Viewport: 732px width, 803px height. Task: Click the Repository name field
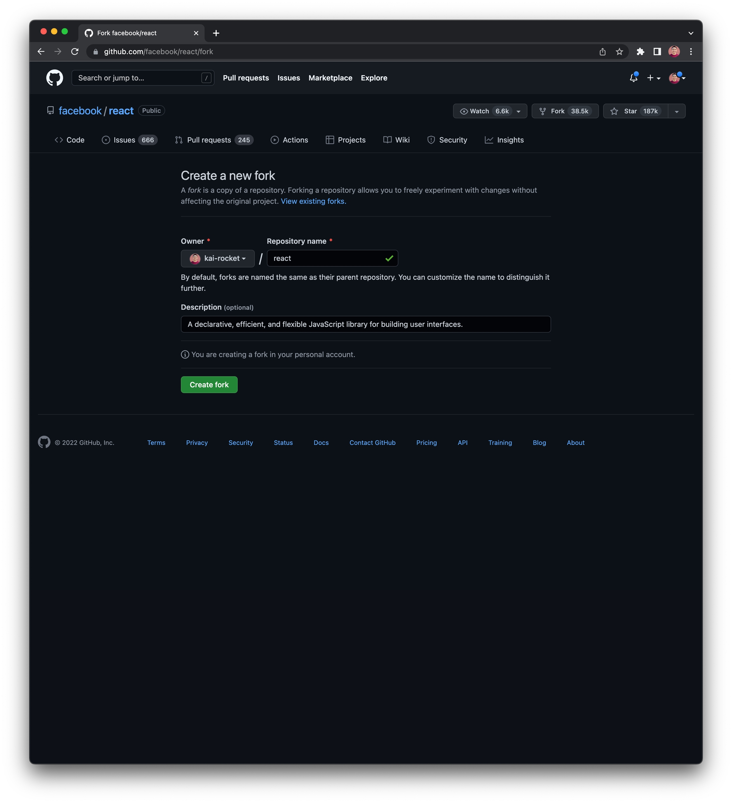tap(332, 259)
